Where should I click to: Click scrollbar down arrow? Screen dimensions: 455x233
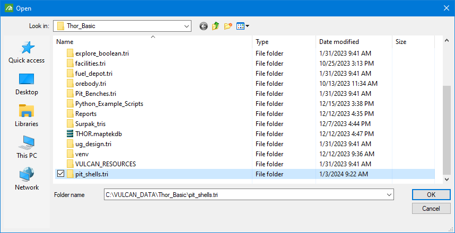[x=447, y=180]
